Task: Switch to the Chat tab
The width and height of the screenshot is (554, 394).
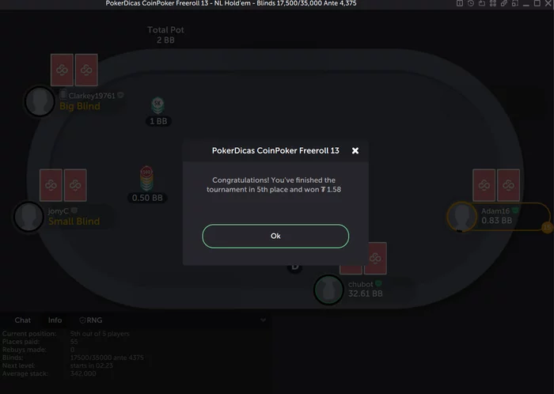Action: click(x=23, y=320)
